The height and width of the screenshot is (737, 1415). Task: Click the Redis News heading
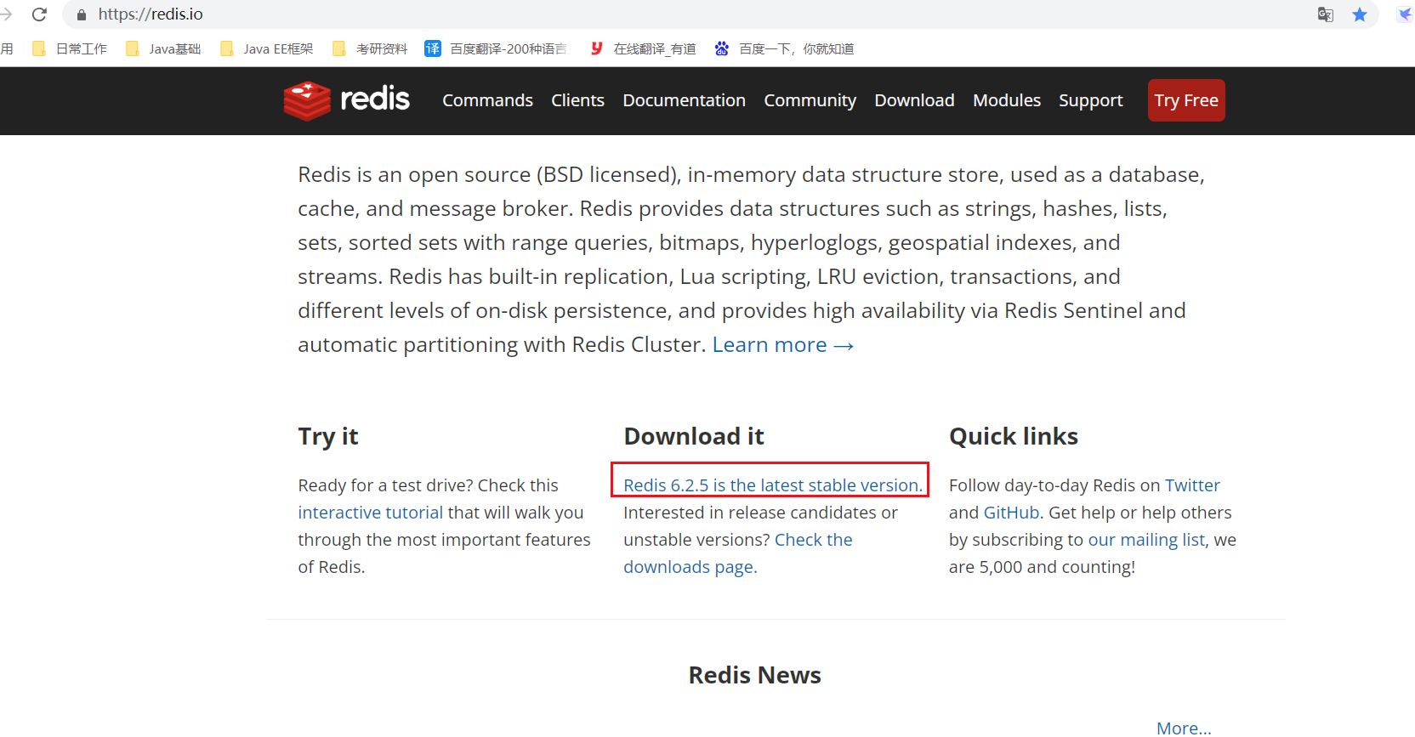(754, 675)
